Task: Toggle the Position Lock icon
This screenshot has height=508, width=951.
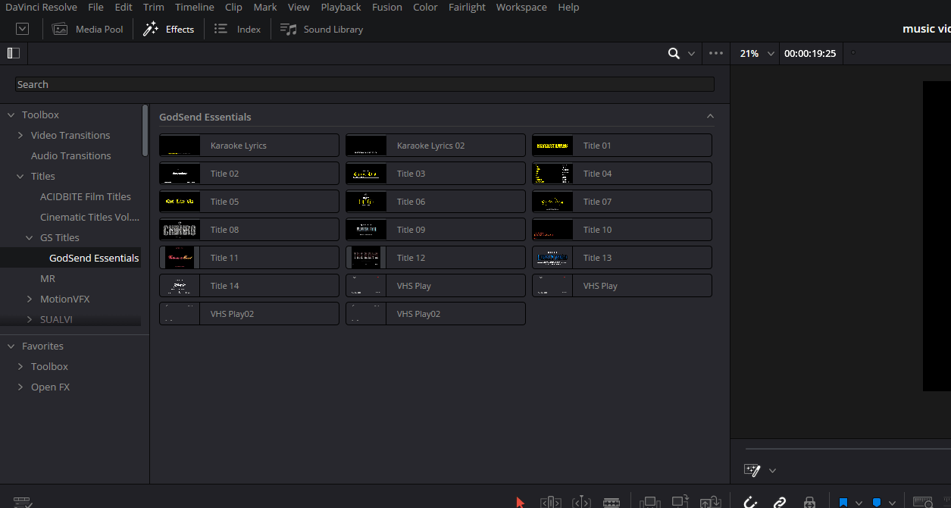Action: pos(809,502)
